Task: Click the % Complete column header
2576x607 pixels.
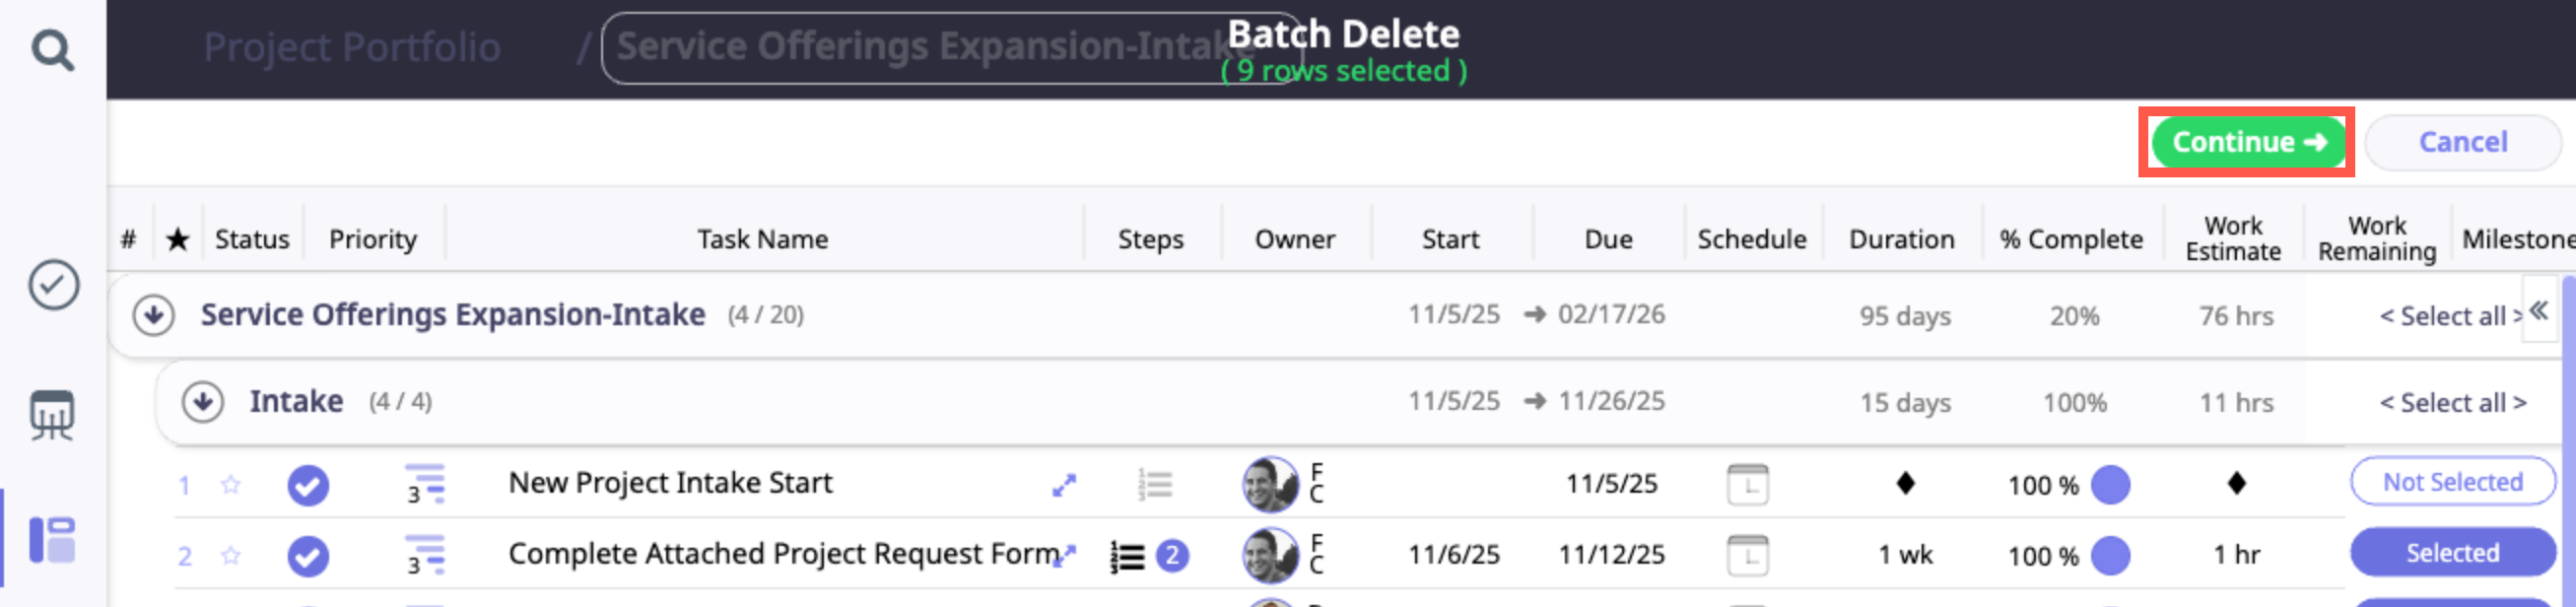Action: 2070,240
